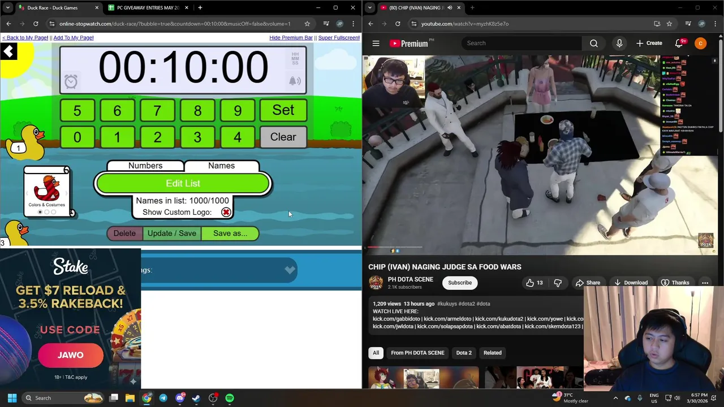
Task: Click the YouTube Create button
Action: [x=649, y=43]
